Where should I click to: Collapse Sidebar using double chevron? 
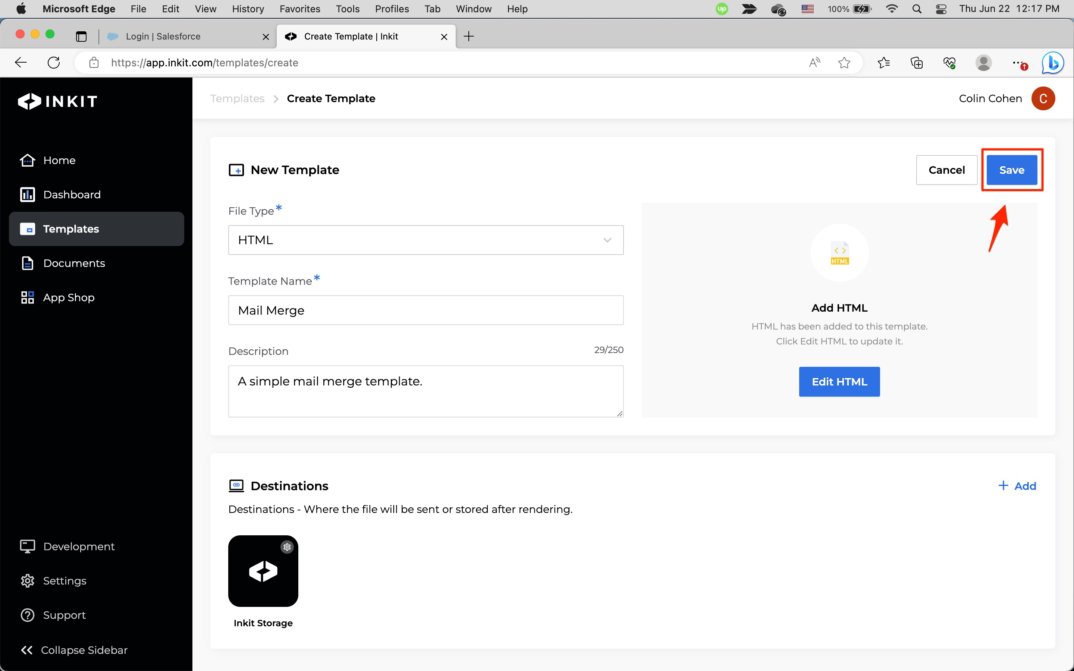click(26, 650)
